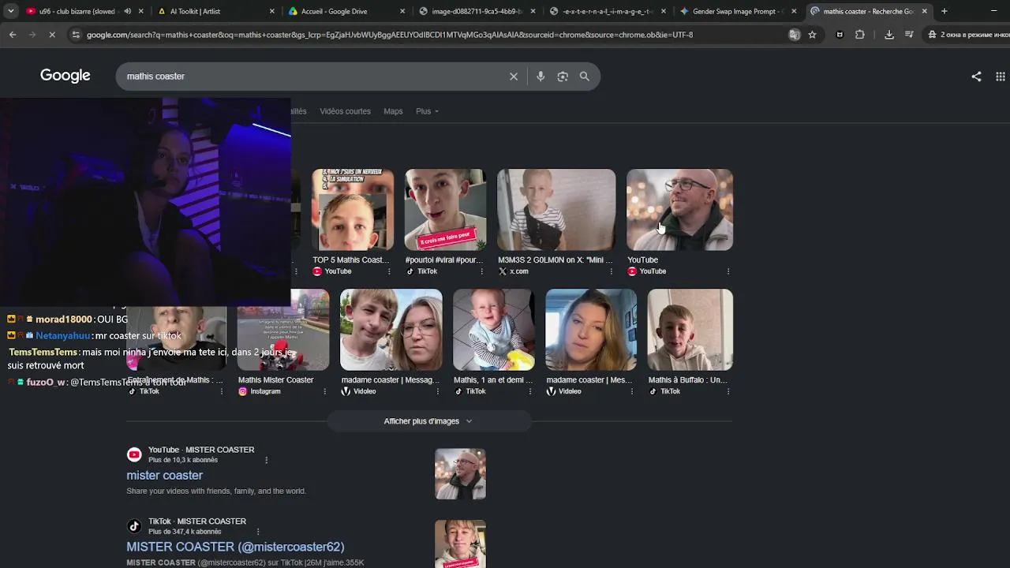Image resolution: width=1010 pixels, height=568 pixels.
Task: Stop loading the page
Action: (x=51, y=35)
